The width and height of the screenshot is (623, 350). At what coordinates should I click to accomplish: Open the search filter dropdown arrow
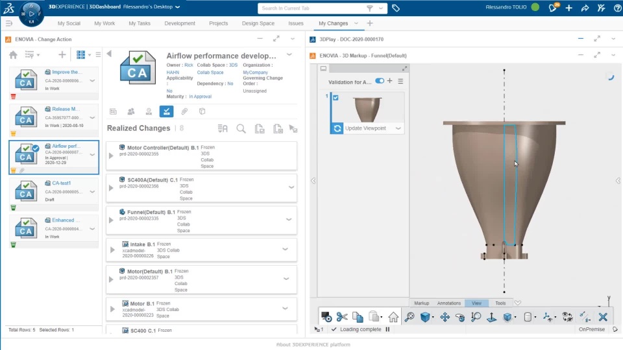coord(381,8)
